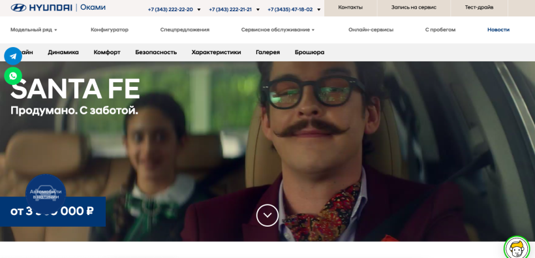The image size is (535, 258).
Task: Switch to the 'Безопасность' tab
Action: pyautogui.click(x=156, y=52)
